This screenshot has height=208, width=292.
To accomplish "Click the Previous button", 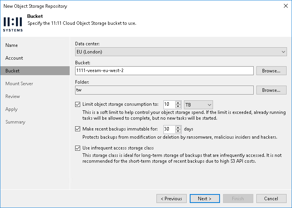I will 172,198.
